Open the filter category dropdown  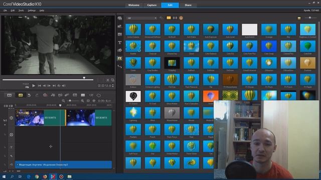pos(141,18)
